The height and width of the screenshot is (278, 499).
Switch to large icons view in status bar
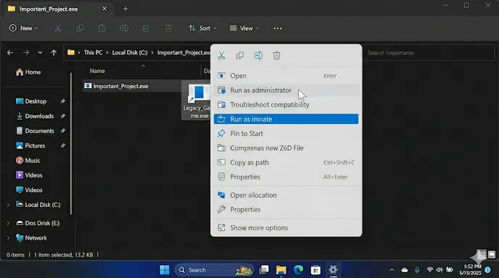click(492, 255)
